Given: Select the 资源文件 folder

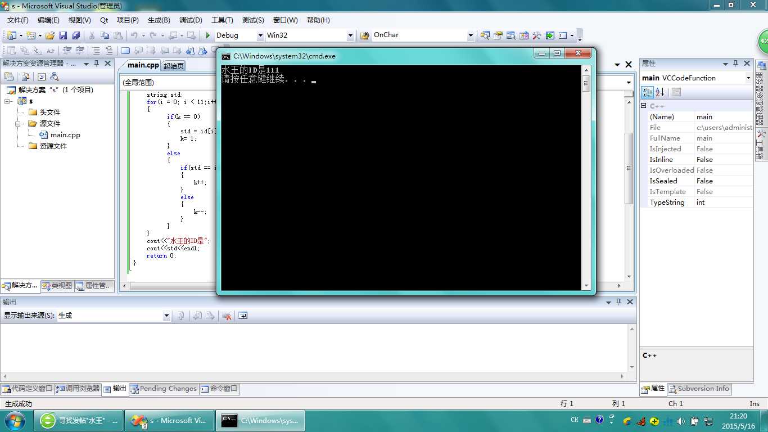Looking at the screenshot, I should (x=48, y=146).
